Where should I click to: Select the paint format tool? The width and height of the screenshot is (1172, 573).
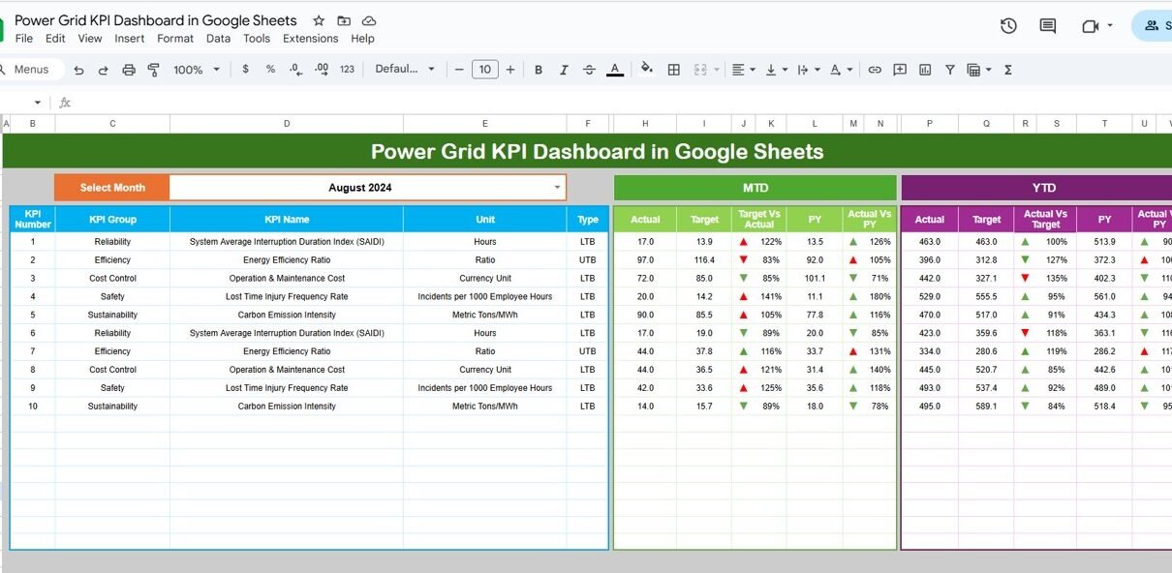pos(153,70)
